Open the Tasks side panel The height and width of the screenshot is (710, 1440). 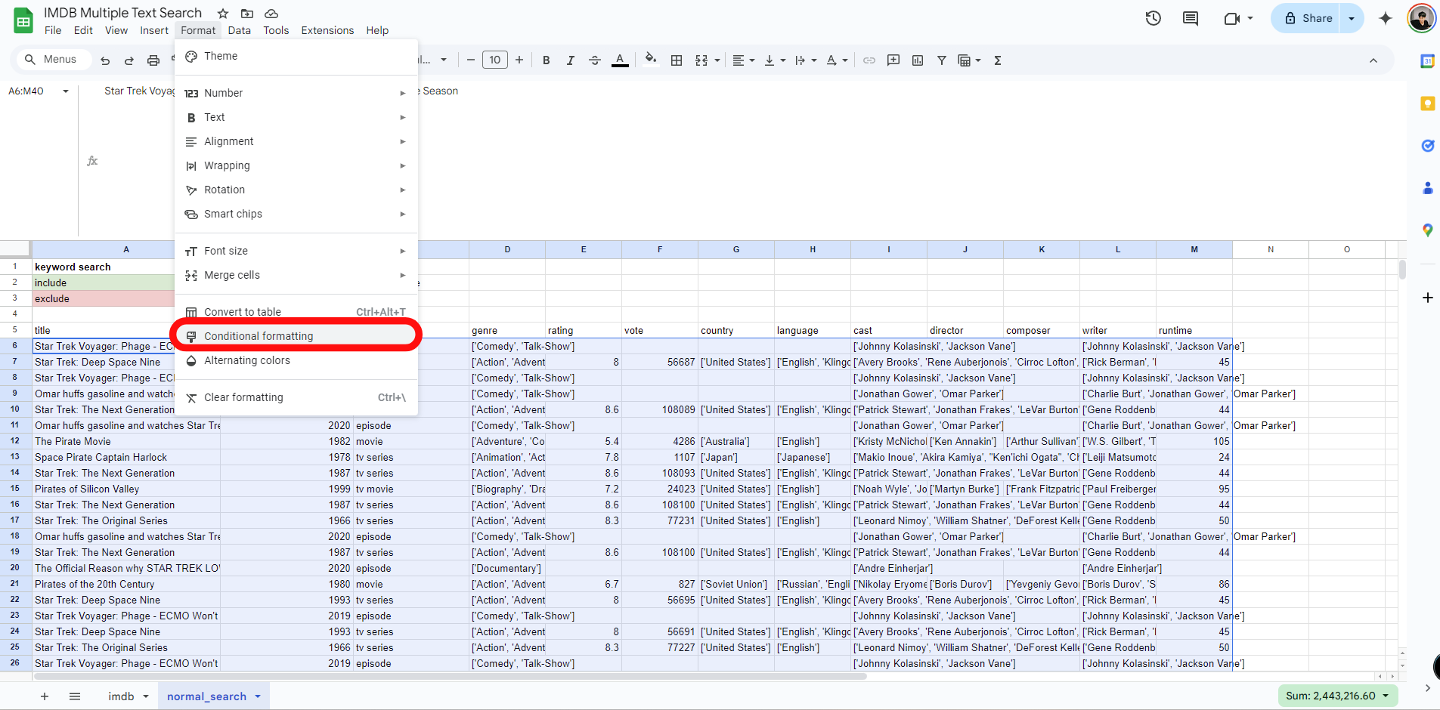pyautogui.click(x=1427, y=146)
